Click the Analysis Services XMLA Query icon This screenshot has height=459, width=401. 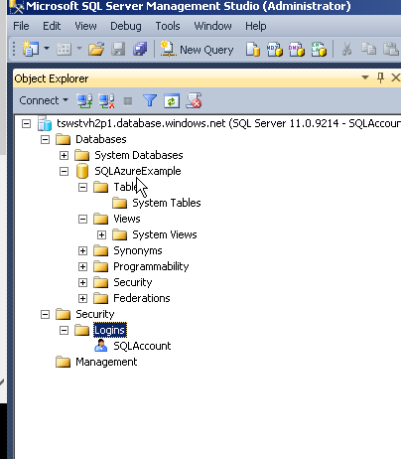pyautogui.click(x=319, y=50)
